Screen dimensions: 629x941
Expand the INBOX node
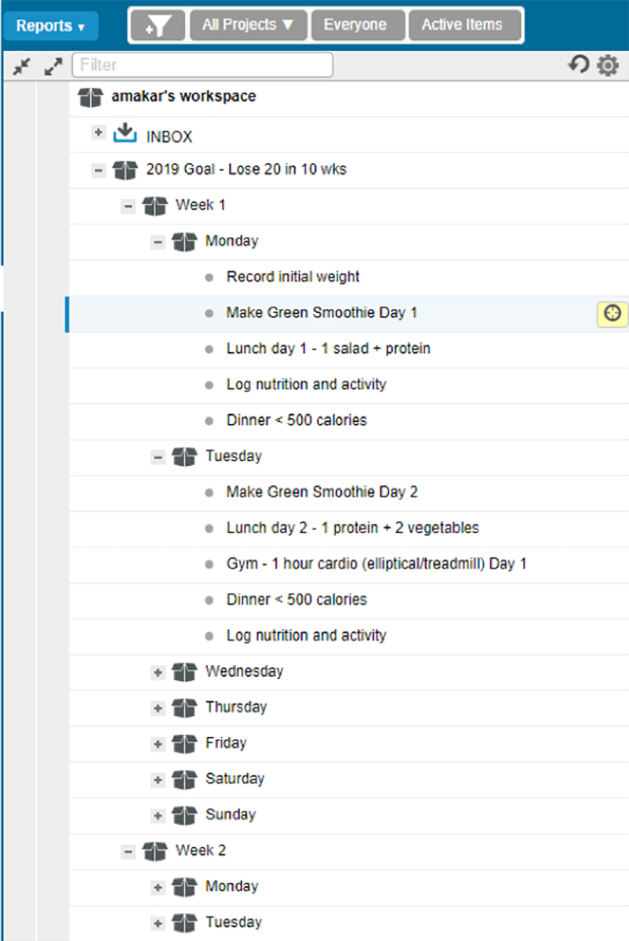point(99,133)
